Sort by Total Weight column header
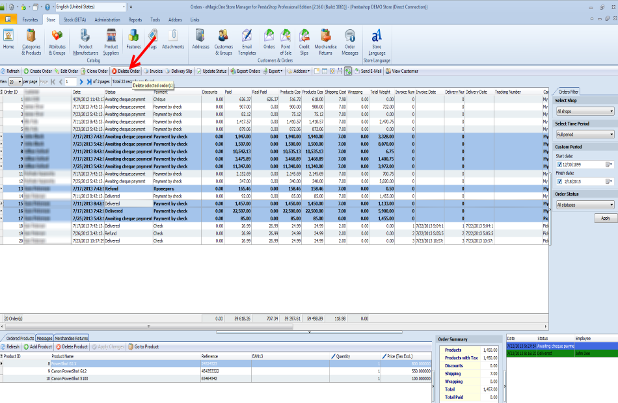Image resolution: width=618 pixels, height=403 pixels. tap(381, 92)
